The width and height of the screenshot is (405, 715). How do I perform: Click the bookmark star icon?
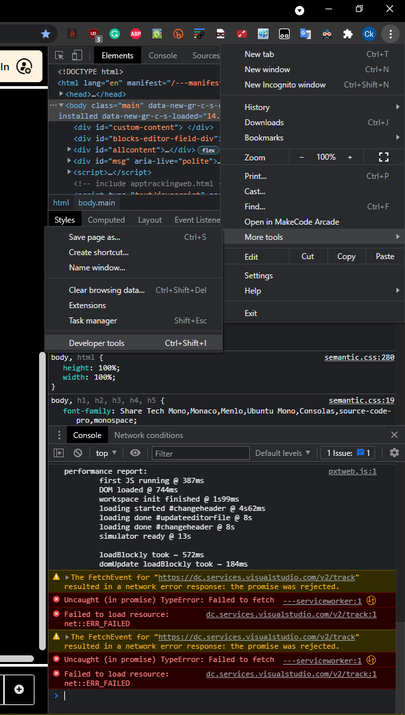pyautogui.click(x=46, y=34)
